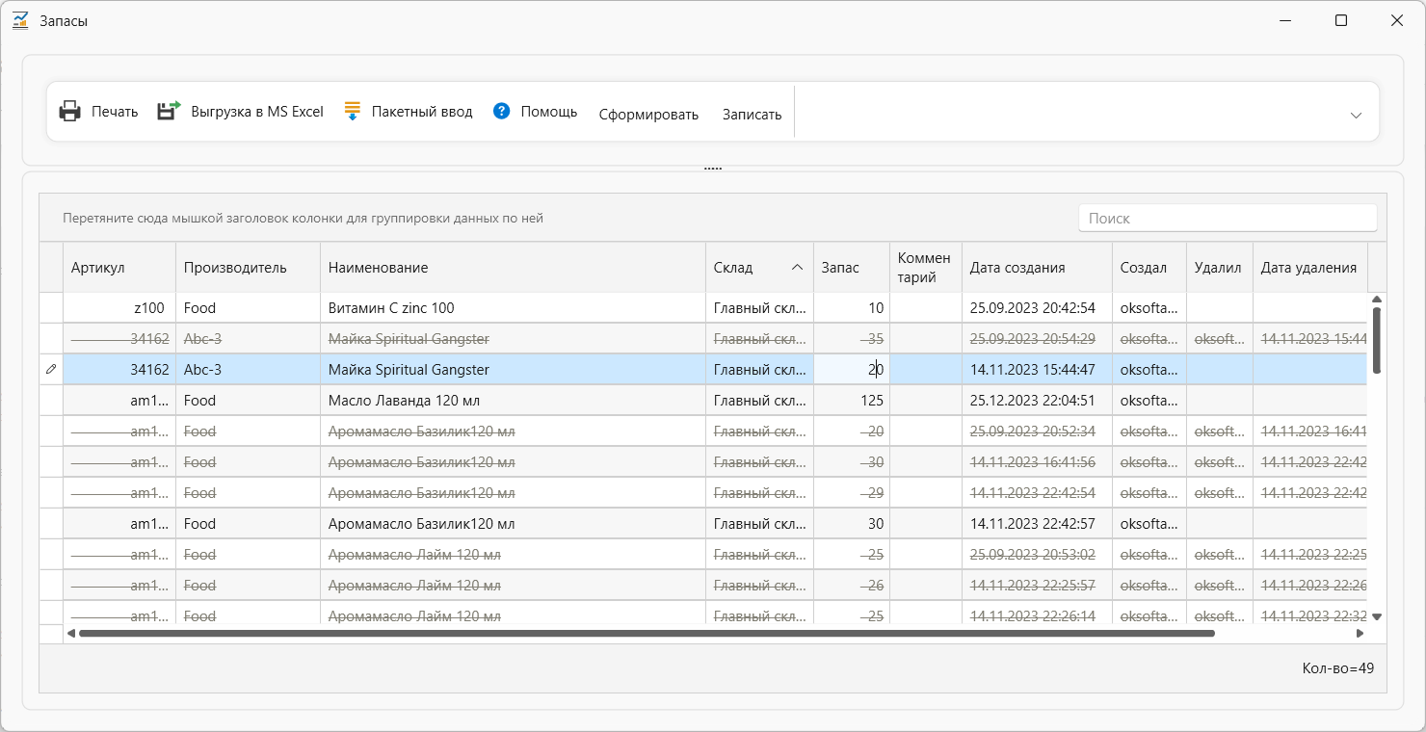Screen dimensions: 1426x732
Task: Click the stock cell showing 10
Action: point(852,308)
